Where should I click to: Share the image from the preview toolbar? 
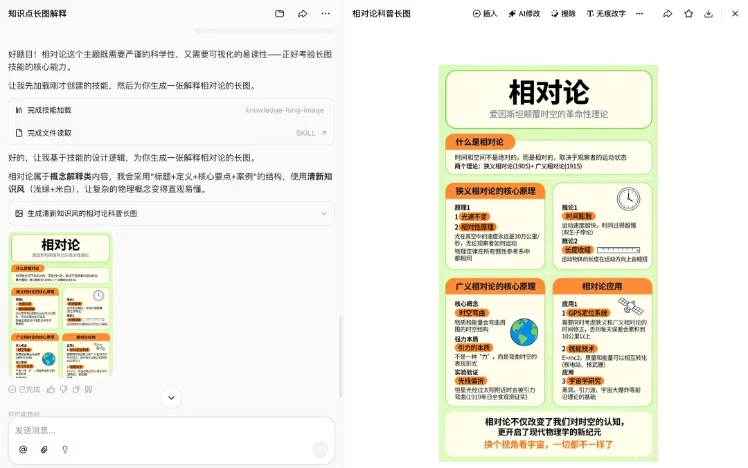(668, 14)
